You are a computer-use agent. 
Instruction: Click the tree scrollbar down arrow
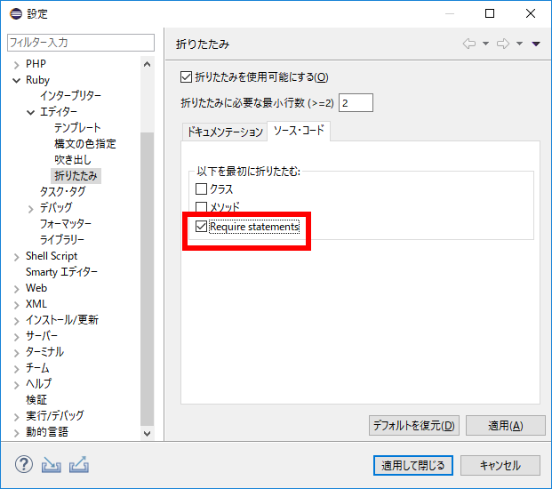pos(148,433)
